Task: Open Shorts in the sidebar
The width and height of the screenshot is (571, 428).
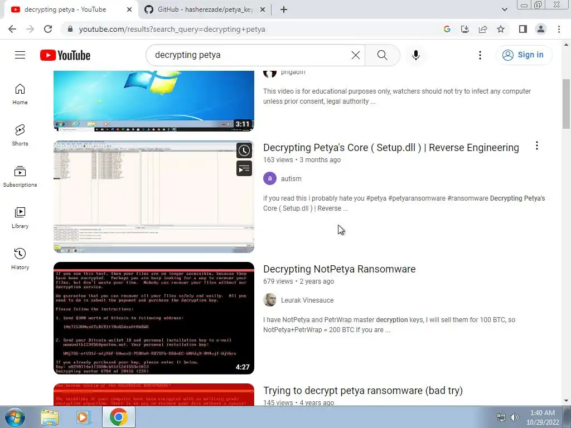Action: (x=20, y=135)
